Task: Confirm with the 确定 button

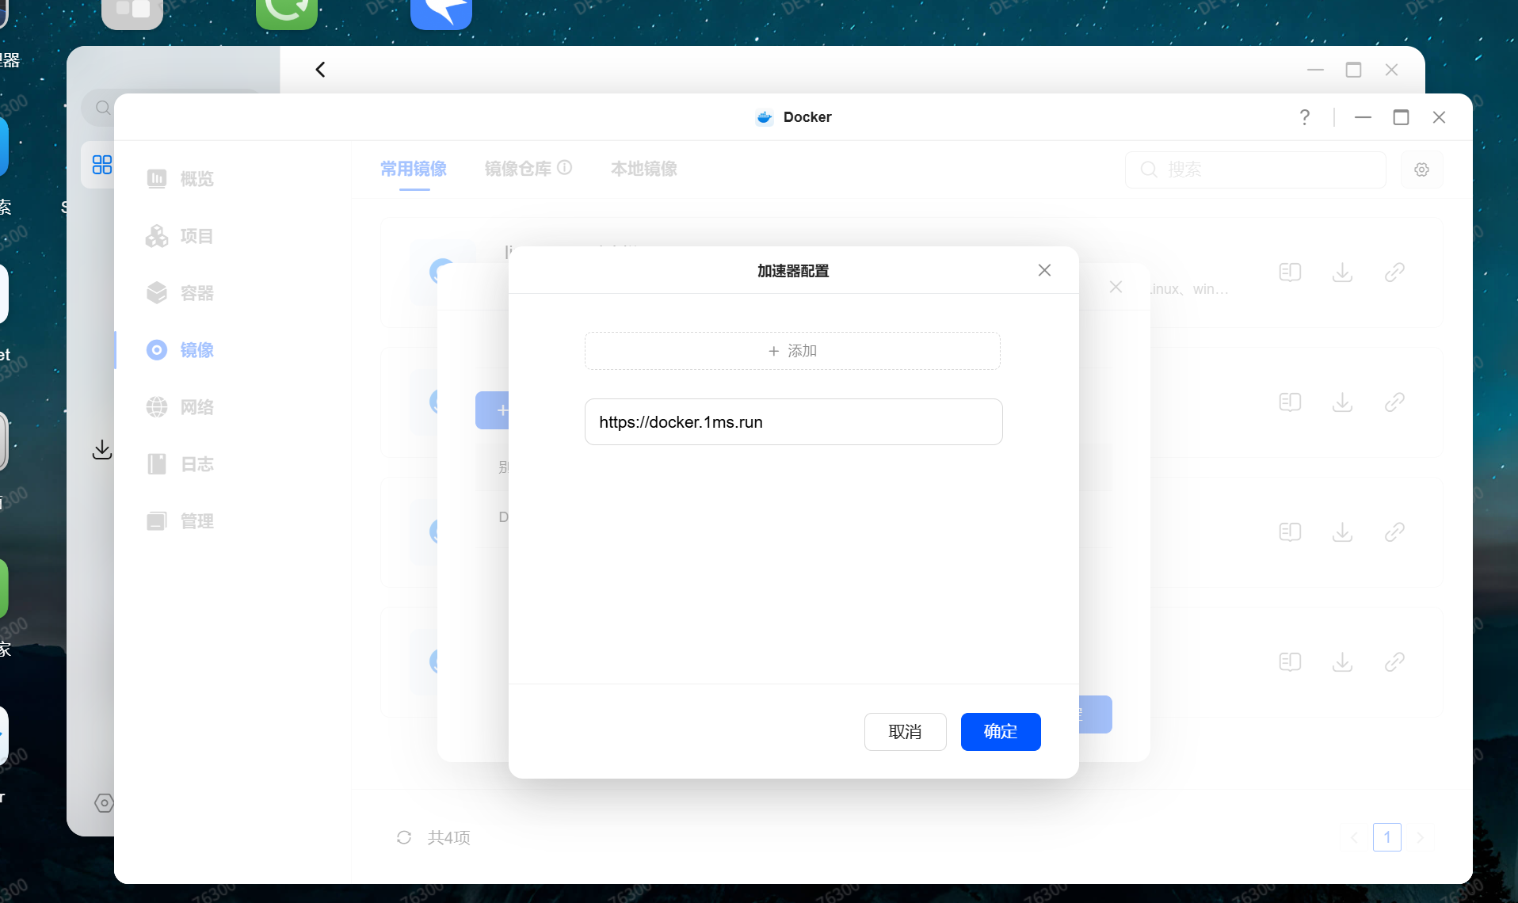Action: 1001,731
